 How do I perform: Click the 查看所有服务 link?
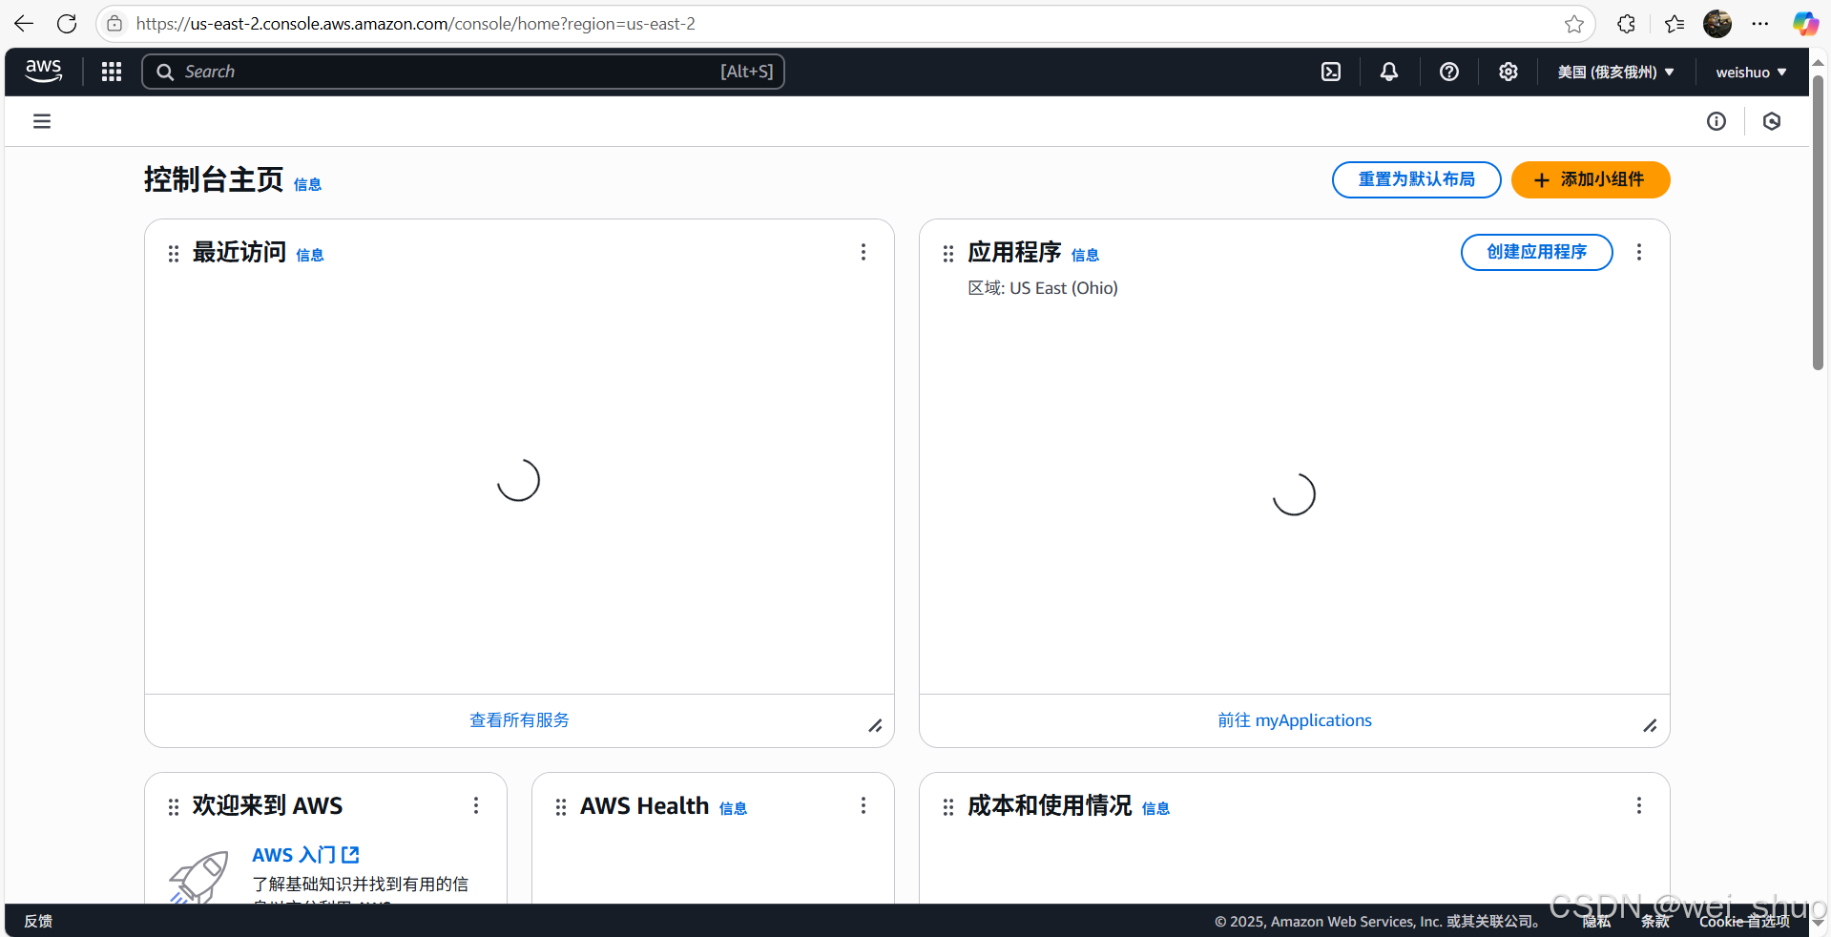[518, 719]
